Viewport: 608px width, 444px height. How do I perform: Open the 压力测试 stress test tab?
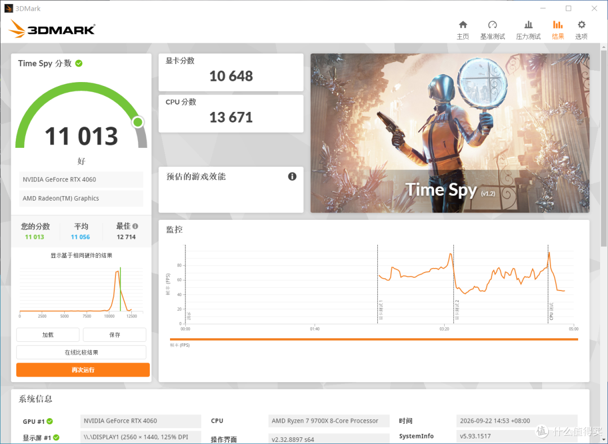(x=528, y=30)
